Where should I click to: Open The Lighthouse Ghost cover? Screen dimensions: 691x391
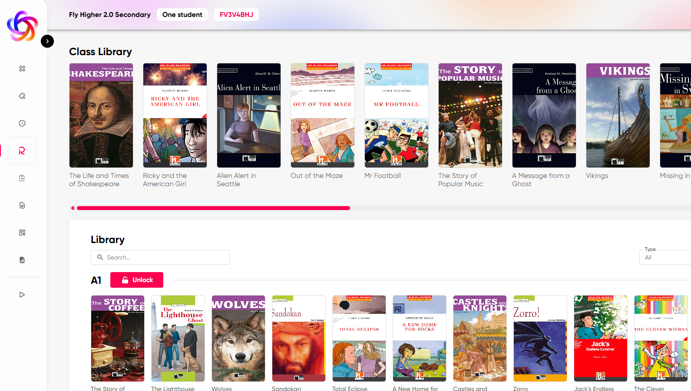click(178, 338)
